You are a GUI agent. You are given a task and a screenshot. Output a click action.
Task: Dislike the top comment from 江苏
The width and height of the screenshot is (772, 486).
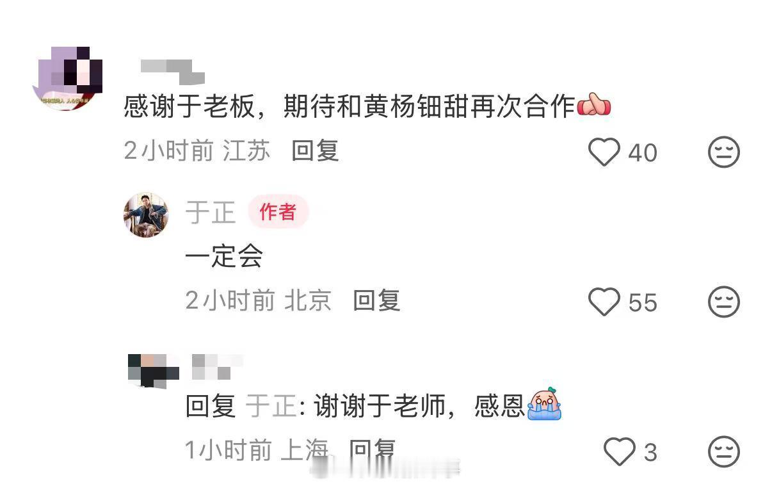coord(724,152)
